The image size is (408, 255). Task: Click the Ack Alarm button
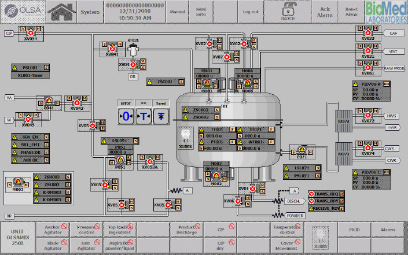point(325,12)
